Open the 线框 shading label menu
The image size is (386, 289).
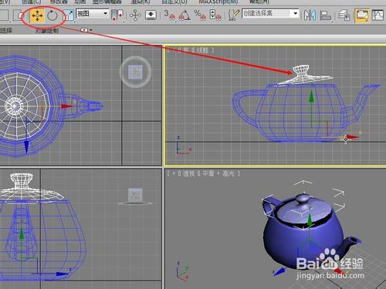202,50
